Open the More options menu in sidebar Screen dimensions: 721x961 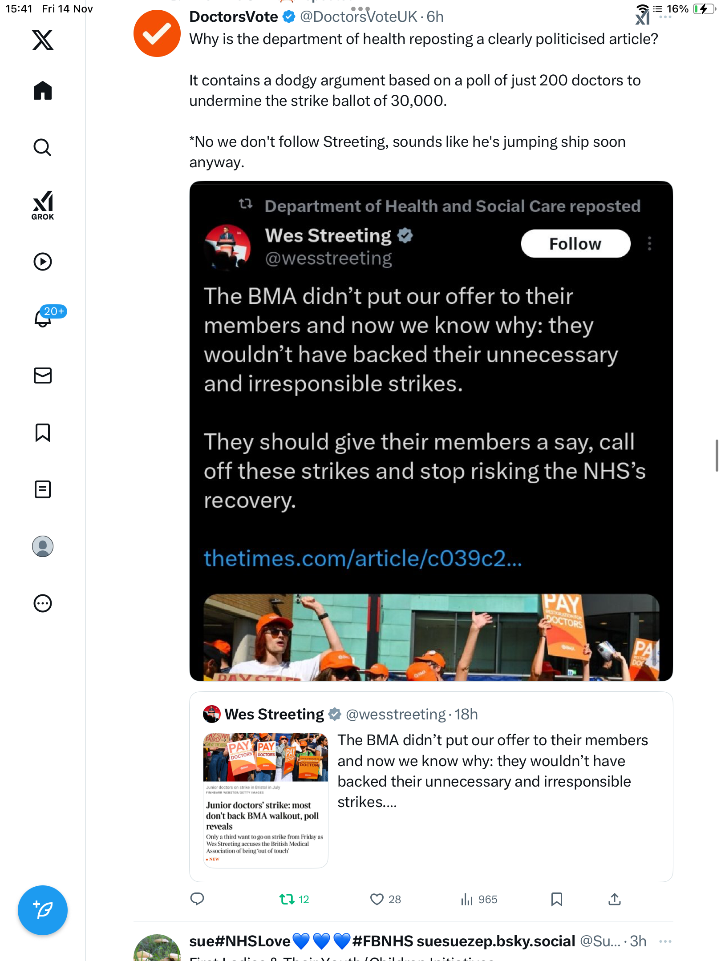point(43,603)
